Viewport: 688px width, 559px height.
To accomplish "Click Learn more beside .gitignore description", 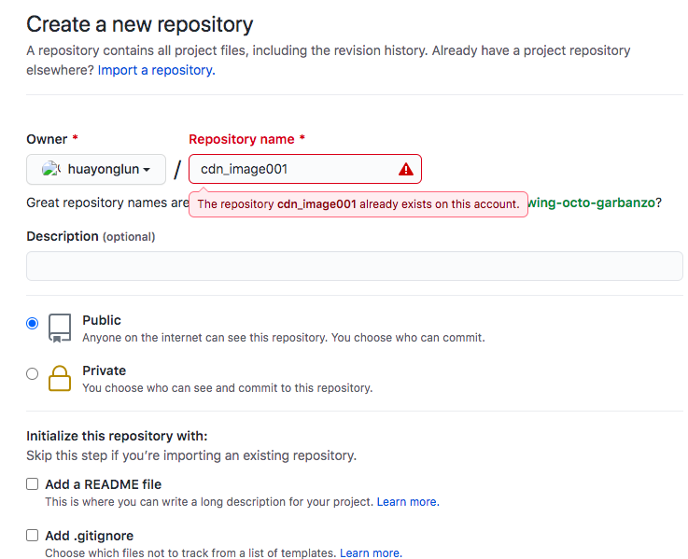I will [371, 553].
